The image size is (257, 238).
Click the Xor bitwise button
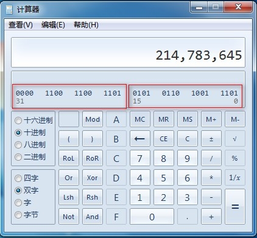(93, 178)
